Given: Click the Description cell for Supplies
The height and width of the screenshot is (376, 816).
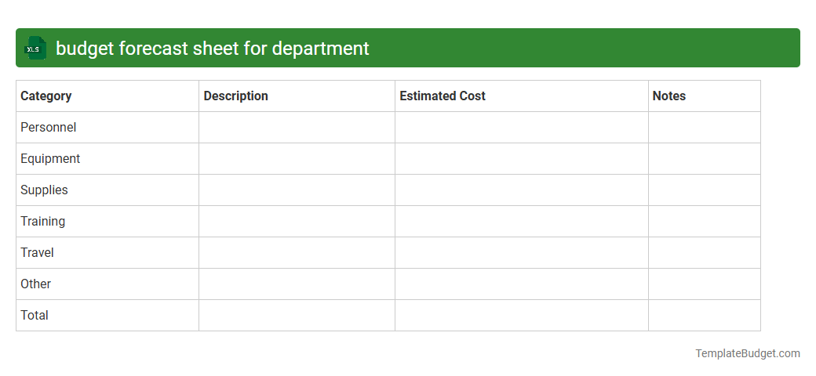Looking at the screenshot, I should (x=297, y=190).
